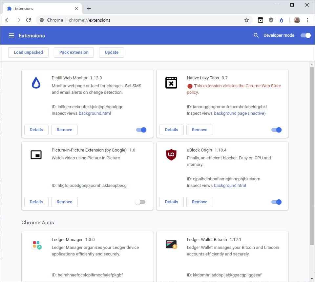The image size is (315, 282).
Task: Open Details for Picture-in-Picture Extension
Action: (36, 202)
